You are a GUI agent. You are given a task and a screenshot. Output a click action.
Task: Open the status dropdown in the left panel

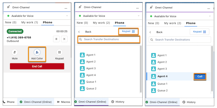coord(67,16)
